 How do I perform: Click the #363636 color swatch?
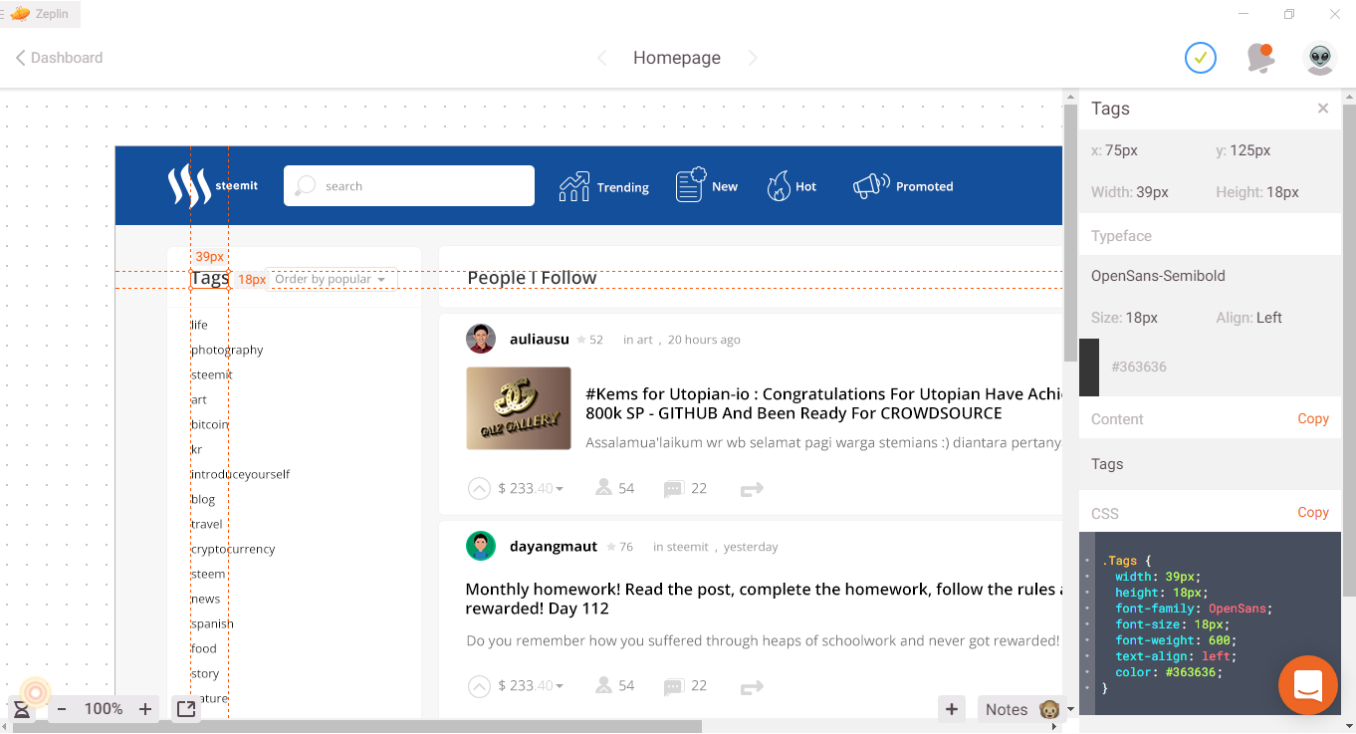[1089, 367]
